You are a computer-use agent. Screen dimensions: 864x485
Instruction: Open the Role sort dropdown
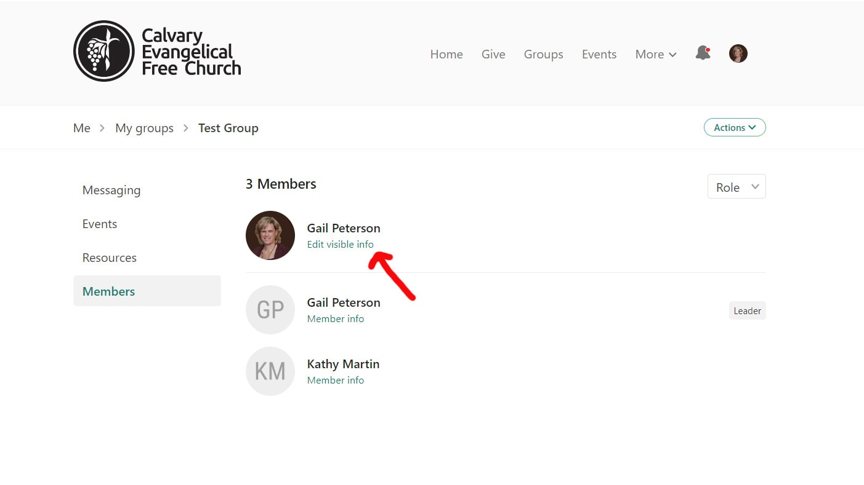(x=736, y=187)
